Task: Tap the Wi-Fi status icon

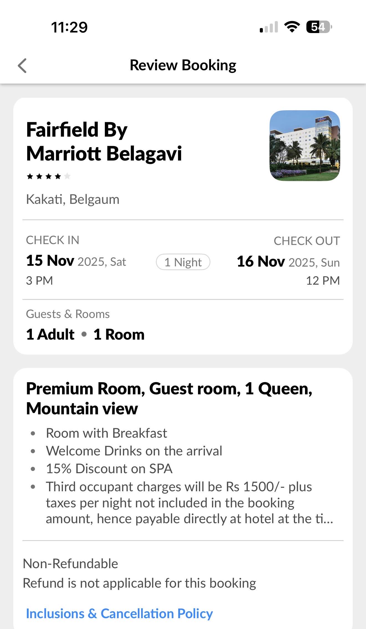Action: [292, 27]
